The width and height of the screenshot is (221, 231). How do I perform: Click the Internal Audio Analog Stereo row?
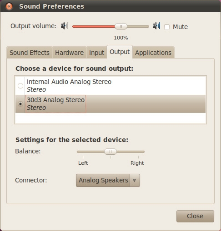click(110, 86)
